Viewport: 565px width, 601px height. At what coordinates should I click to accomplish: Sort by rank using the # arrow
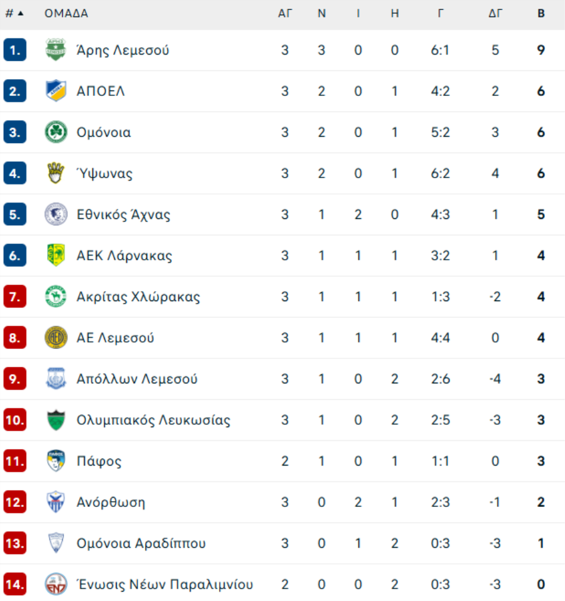pyautogui.click(x=14, y=13)
